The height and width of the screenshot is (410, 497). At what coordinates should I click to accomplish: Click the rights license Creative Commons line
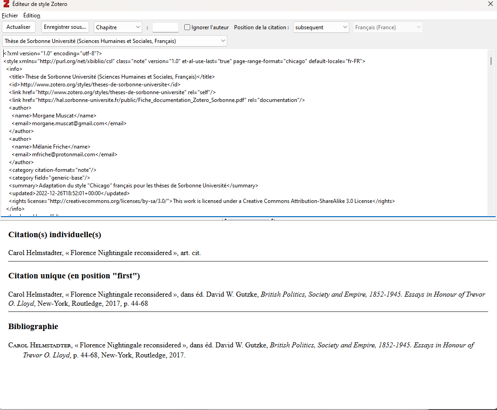coord(202,201)
